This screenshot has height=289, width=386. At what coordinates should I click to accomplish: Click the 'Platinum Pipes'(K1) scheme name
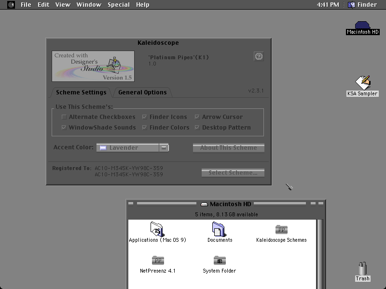point(179,57)
